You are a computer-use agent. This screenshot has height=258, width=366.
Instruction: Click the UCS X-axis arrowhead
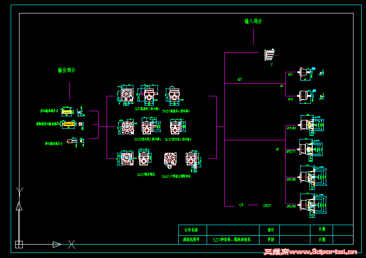tap(57, 245)
